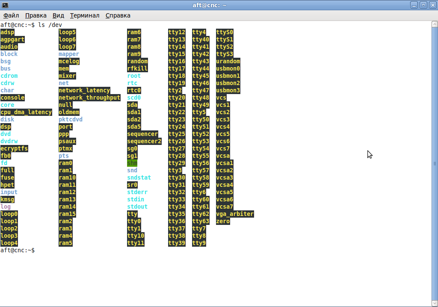Click the 'hpet' entry
This screenshot has height=307, width=438.
(7, 185)
